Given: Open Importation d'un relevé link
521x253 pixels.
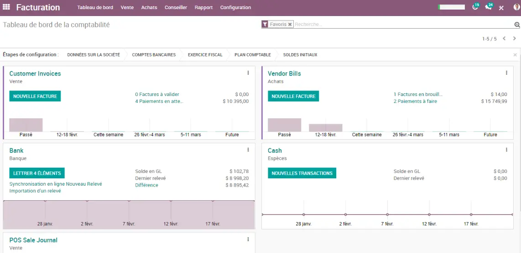Looking at the screenshot, I should [x=35, y=191].
